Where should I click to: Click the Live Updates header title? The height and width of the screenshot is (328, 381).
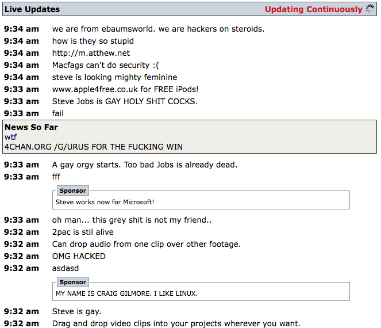32,9
